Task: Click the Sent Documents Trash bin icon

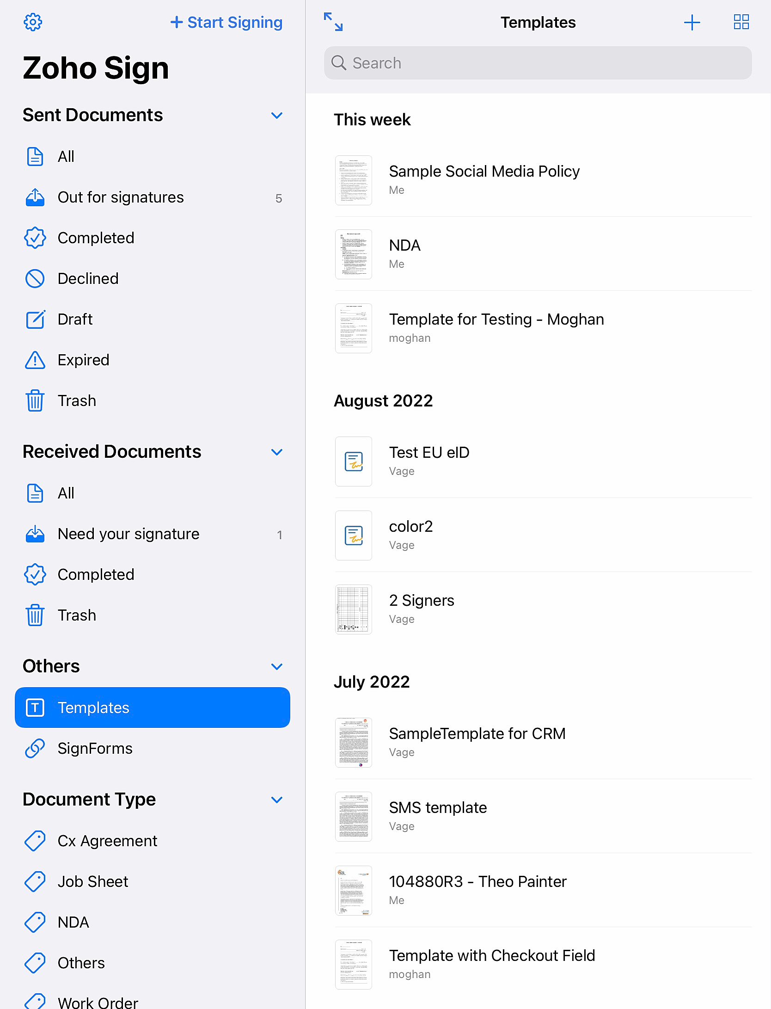Action: (35, 401)
